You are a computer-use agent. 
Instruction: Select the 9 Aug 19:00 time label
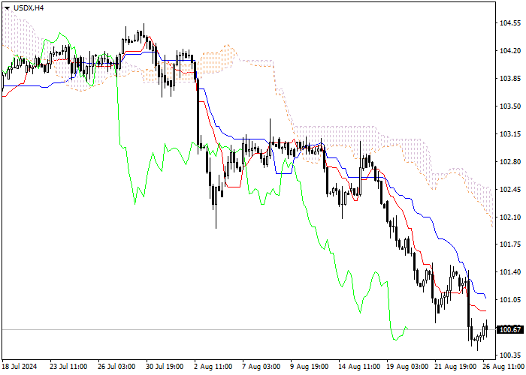point(310,366)
